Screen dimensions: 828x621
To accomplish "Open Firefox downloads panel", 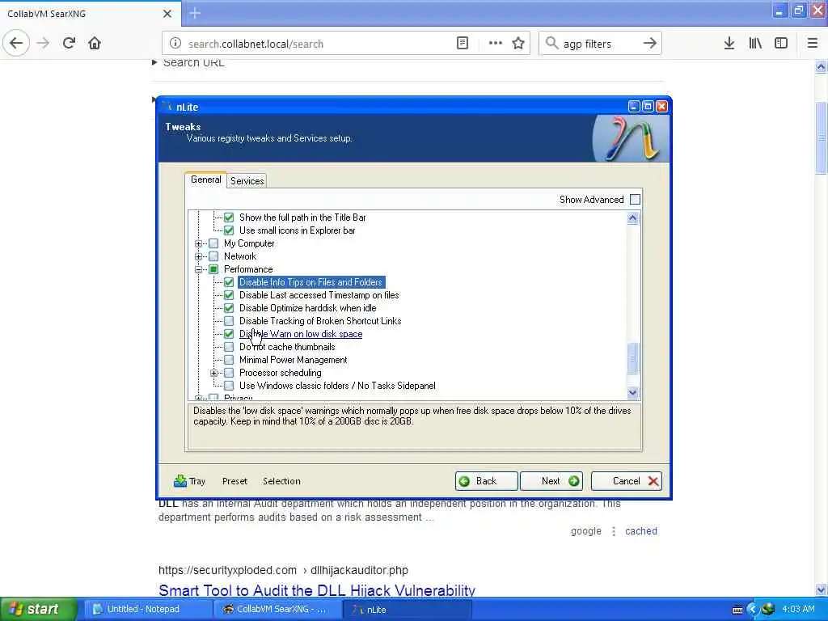I will (729, 44).
